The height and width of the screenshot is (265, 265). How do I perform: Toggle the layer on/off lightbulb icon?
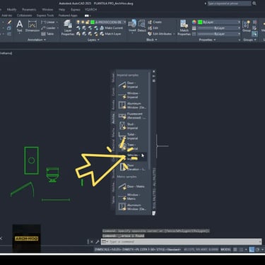click(x=78, y=22)
